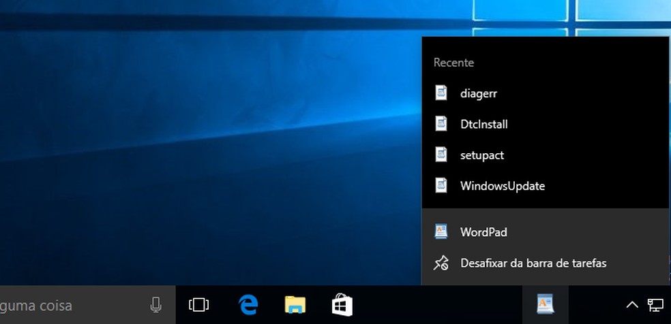Open DtcInstall from the recent list
Viewport: 671px width, 324px height.
pos(546,124)
